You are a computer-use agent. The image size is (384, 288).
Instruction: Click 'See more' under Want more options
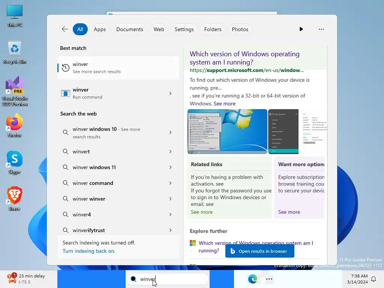(x=289, y=212)
